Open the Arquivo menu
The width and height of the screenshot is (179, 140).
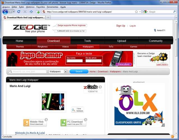pos(6,7)
